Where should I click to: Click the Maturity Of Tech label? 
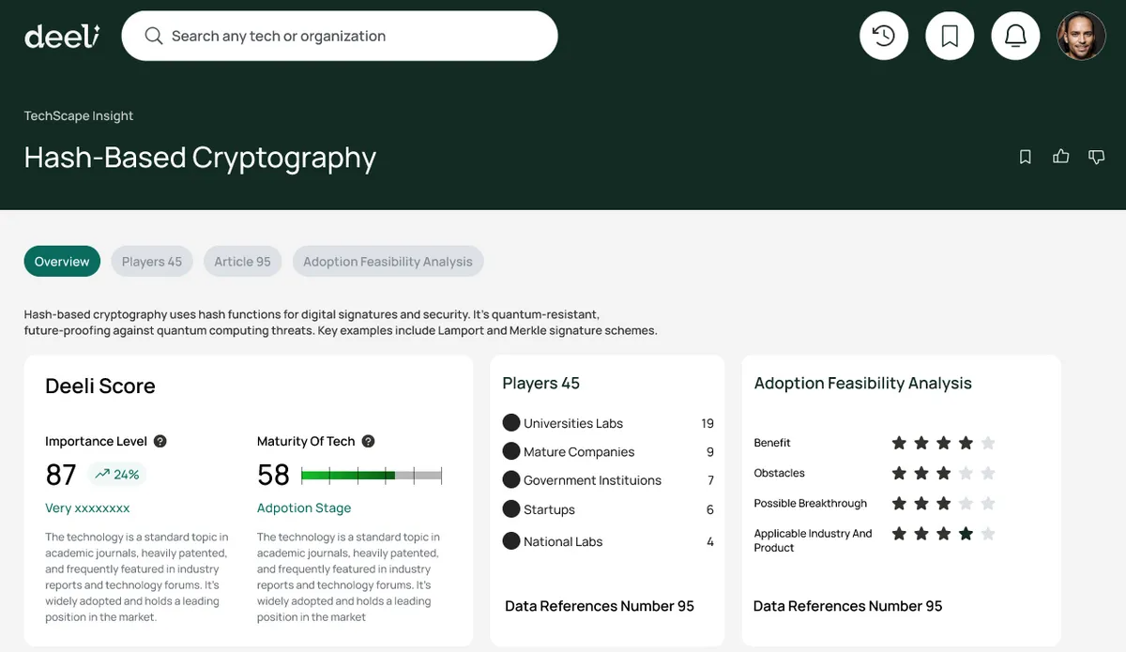(306, 441)
